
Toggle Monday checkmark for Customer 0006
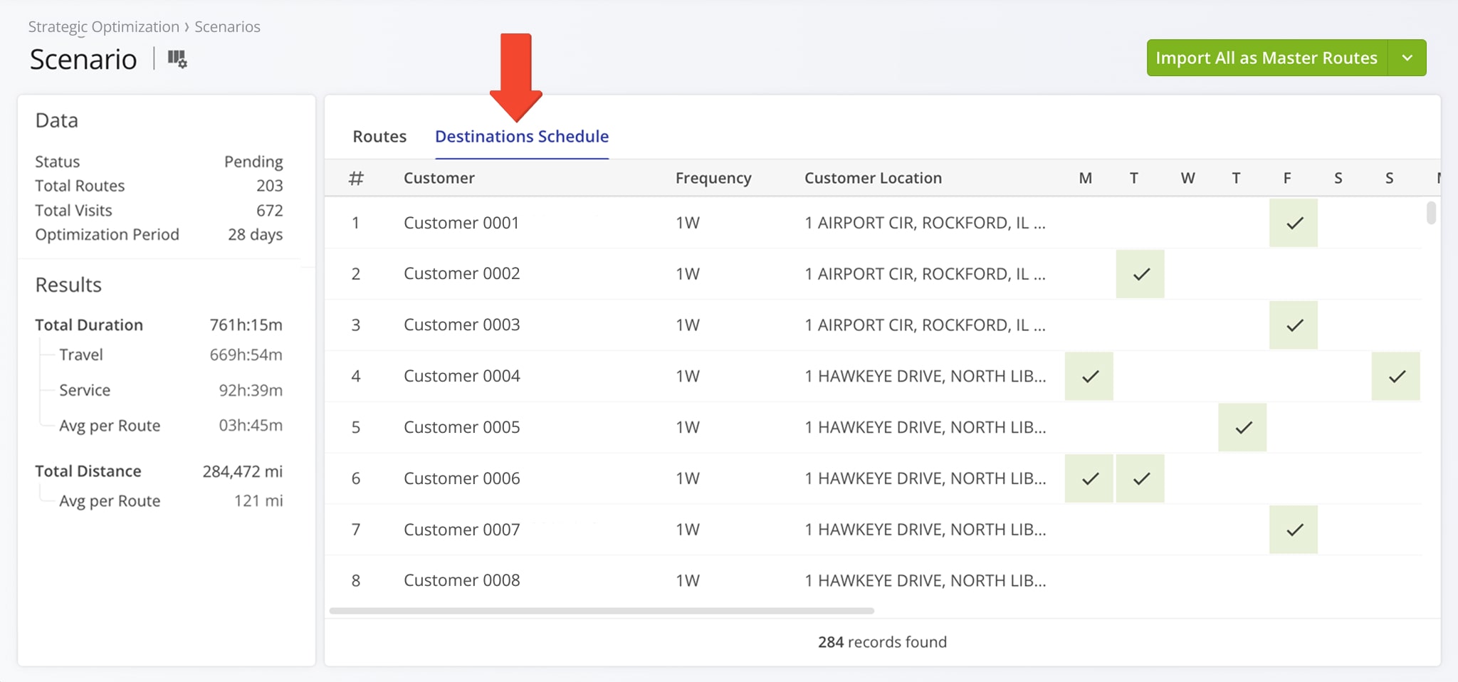point(1089,478)
